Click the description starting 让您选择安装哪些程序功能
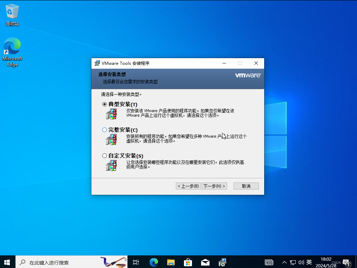This screenshot has height=268, width=357. pos(185,164)
